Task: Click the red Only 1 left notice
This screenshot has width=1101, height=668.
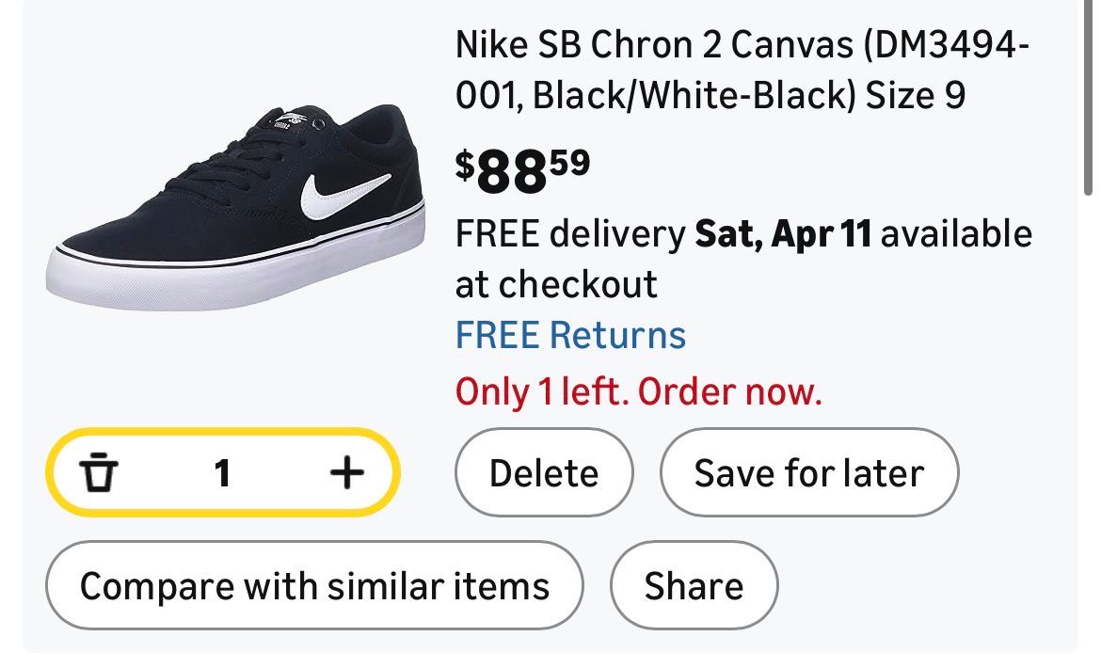Action: click(x=639, y=391)
